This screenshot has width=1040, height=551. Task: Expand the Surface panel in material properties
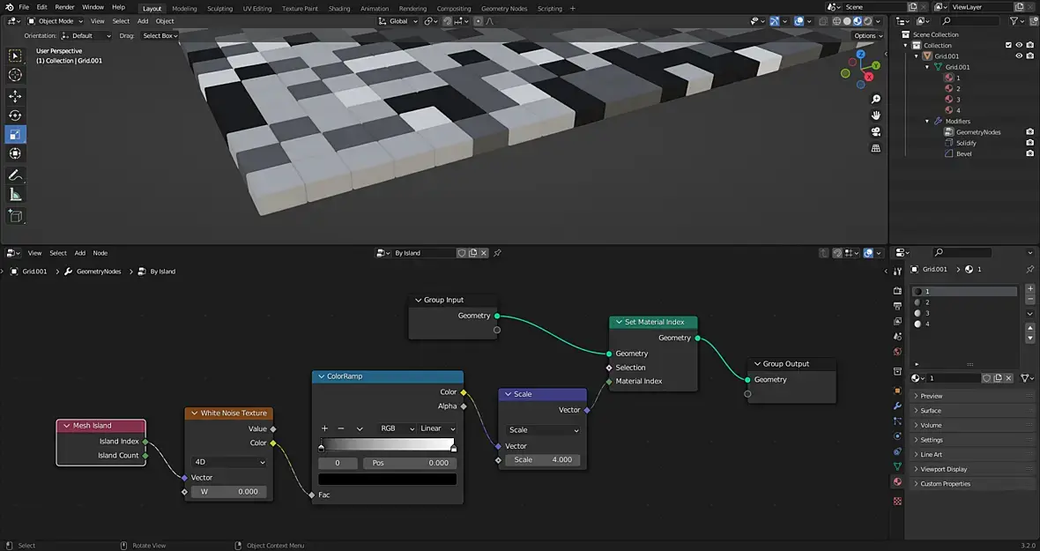tap(931, 411)
